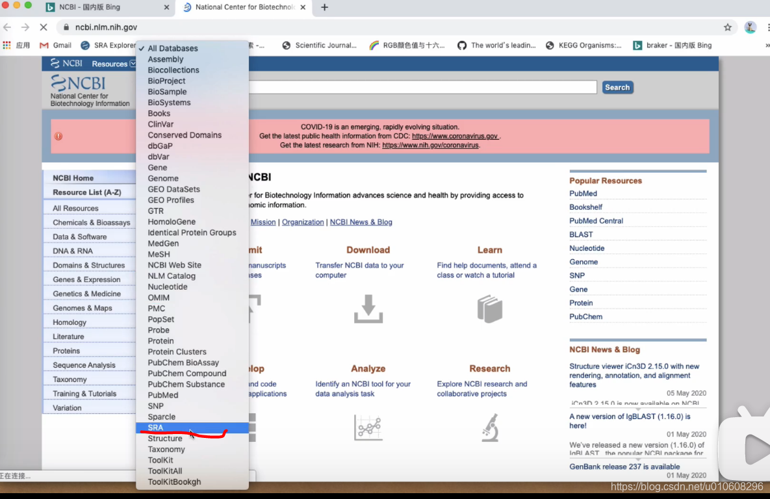Image resolution: width=770 pixels, height=499 pixels.
Task: Click the books Learn icon
Action: tap(489, 309)
